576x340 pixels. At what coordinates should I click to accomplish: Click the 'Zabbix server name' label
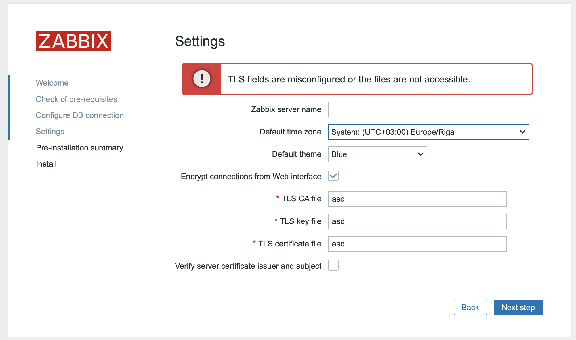click(286, 109)
